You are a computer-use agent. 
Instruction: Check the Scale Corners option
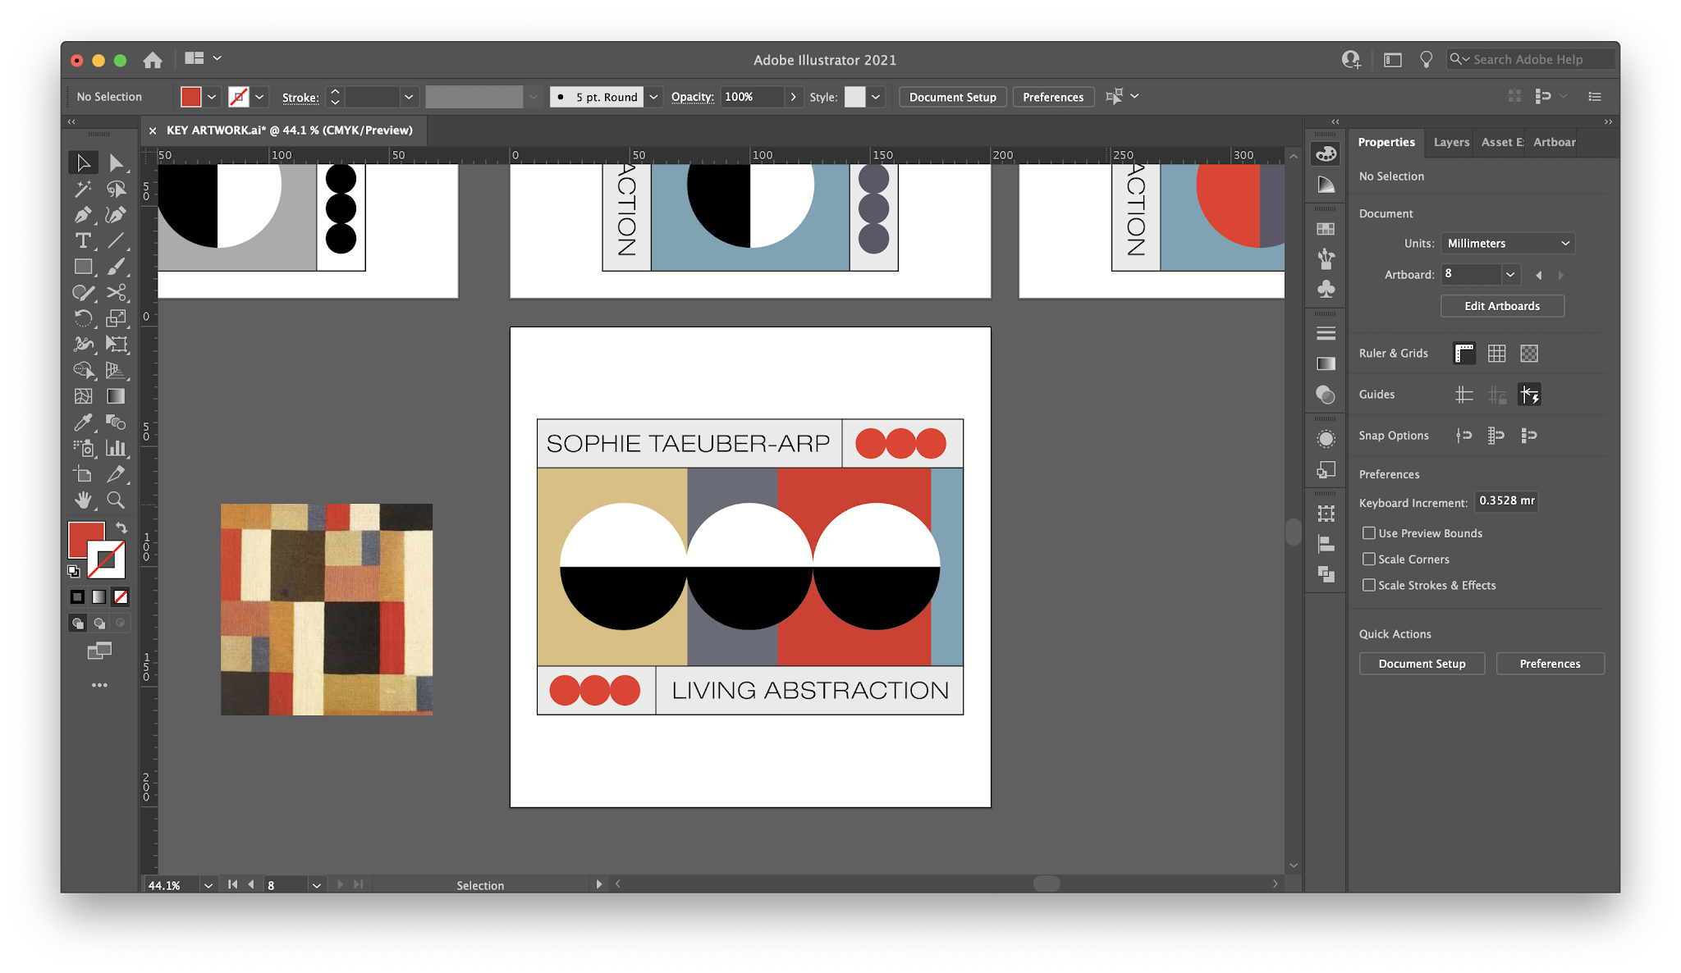pyautogui.click(x=1369, y=560)
